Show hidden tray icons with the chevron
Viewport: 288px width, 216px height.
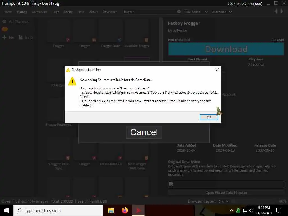click(231, 210)
